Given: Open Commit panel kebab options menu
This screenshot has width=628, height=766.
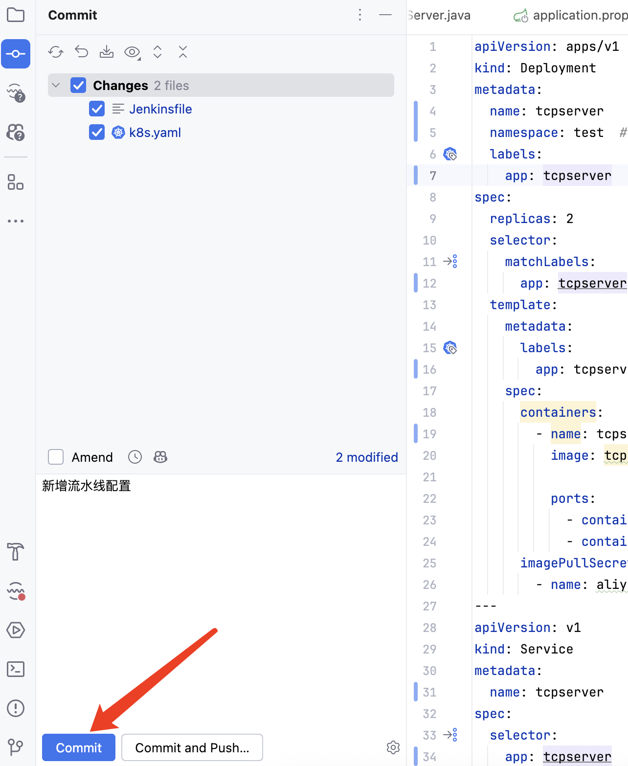Looking at the screenshot, I should coord(360,15).
